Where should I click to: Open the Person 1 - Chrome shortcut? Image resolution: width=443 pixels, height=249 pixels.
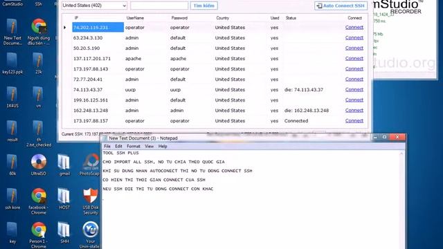coord(39,235)
